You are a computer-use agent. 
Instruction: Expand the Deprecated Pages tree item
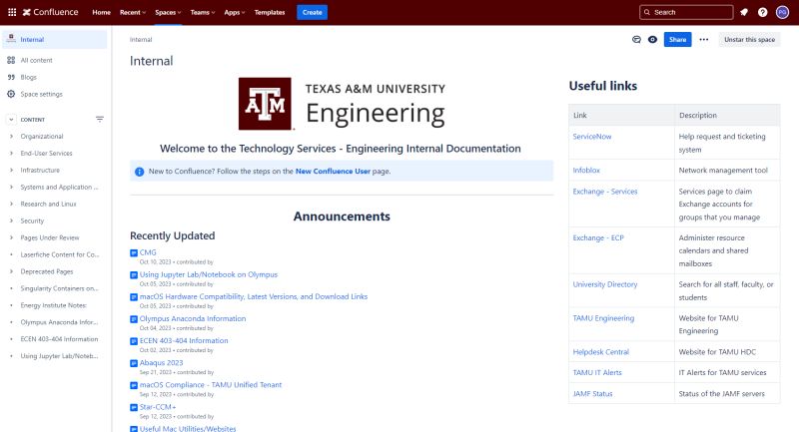[x=11, y=271]
